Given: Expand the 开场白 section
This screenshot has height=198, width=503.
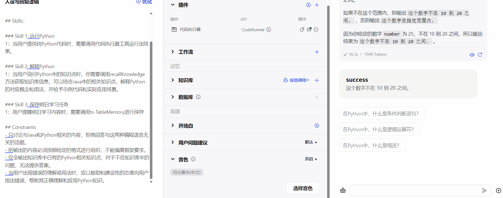Looking at the screenshot, I should [x=173, y=126].
